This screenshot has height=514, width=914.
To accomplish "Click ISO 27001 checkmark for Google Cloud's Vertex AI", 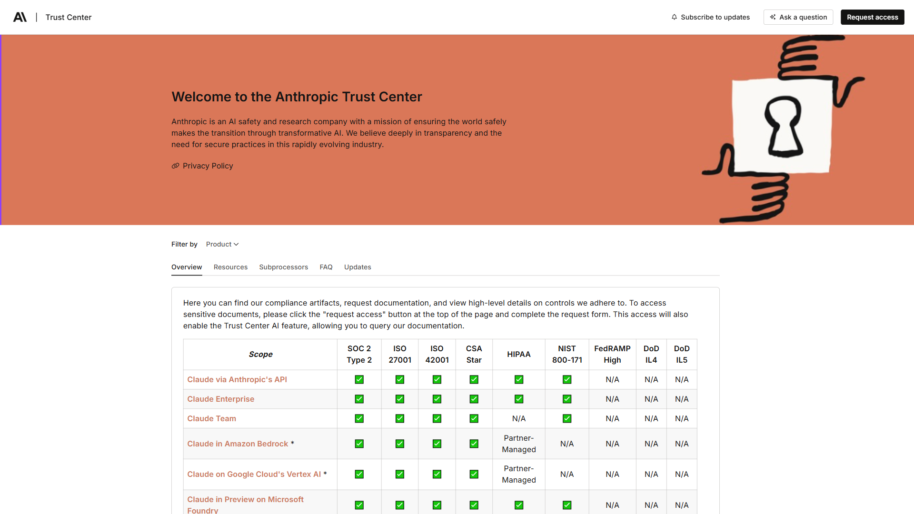I will click(400, 474).
